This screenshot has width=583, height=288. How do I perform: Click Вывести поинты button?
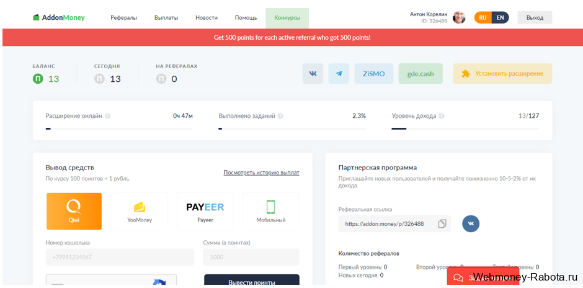click(252, 281)
